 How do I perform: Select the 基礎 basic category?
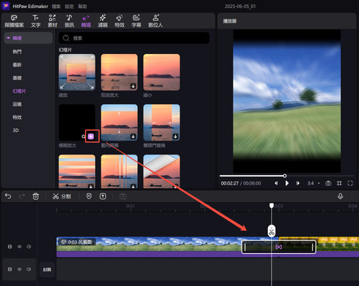pyautogui.click(x=17, y=78)
